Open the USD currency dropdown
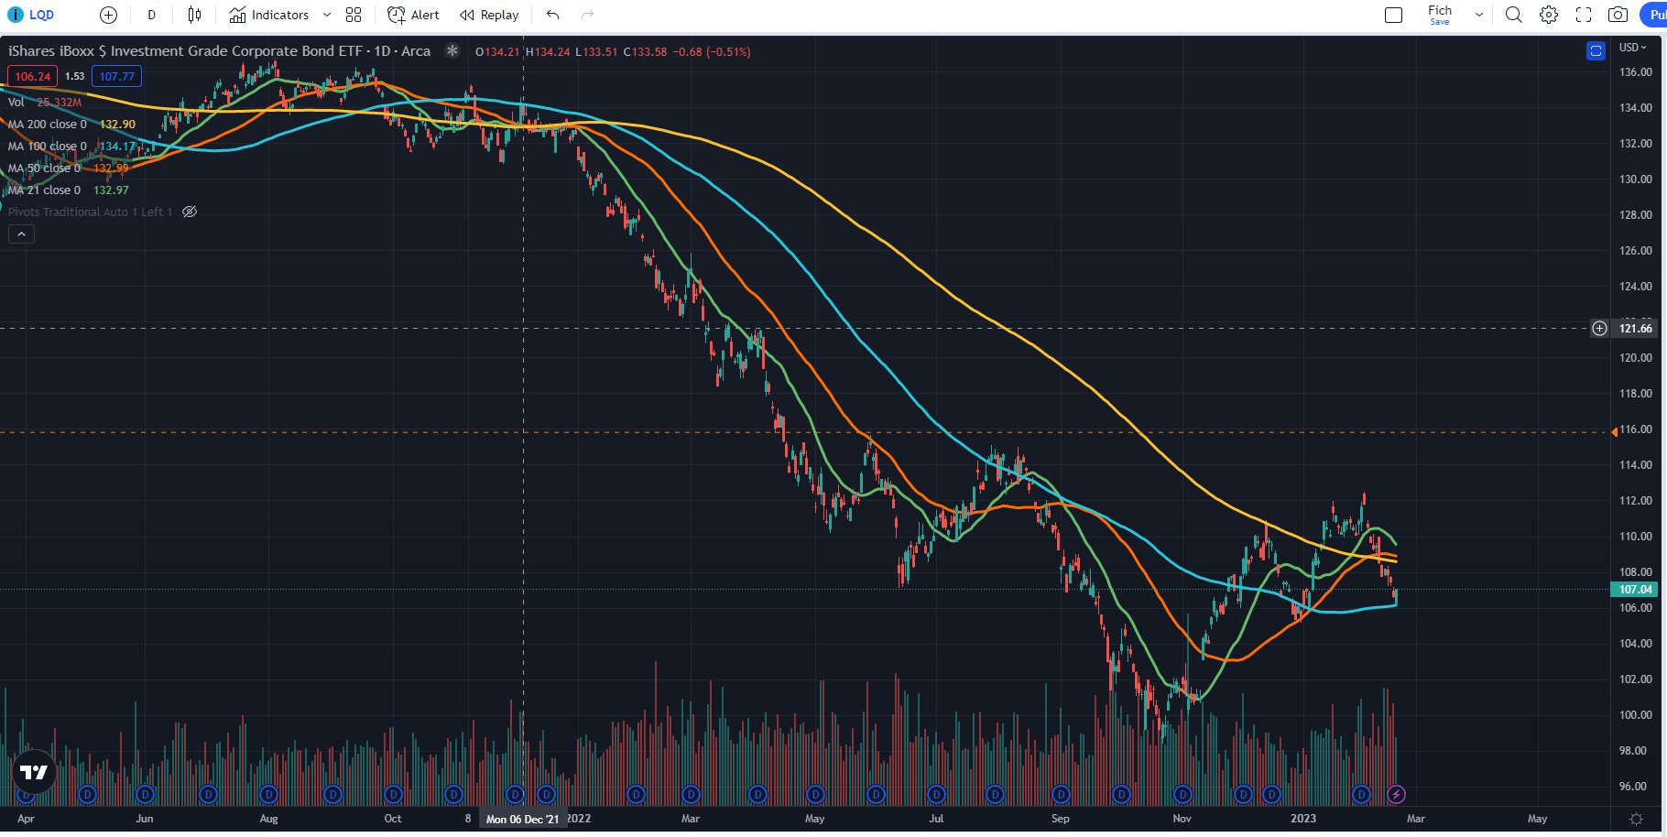This screenshot has height=837, width=1667. point(1632,48)
